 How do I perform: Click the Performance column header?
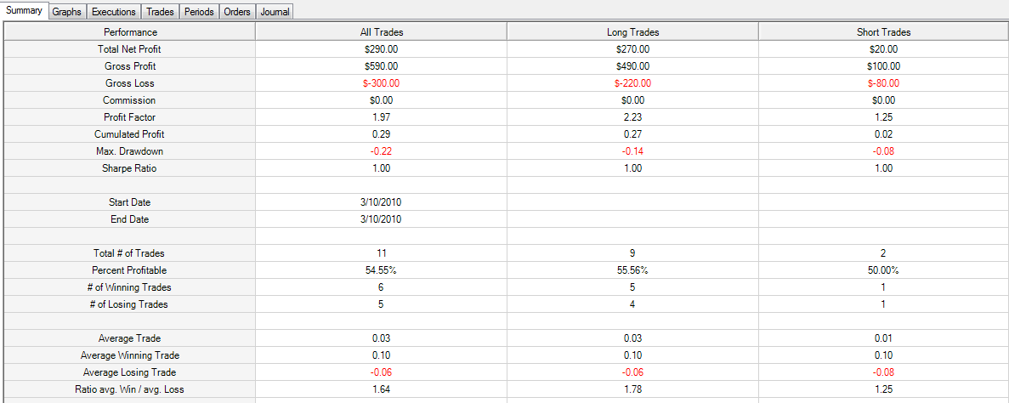tap(130, 31)
